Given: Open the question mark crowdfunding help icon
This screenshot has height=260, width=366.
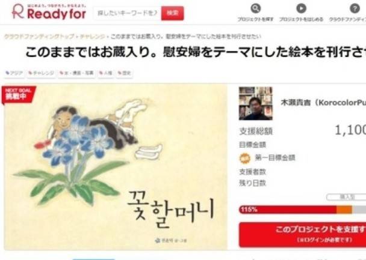Looking at the screenshot, I should [355, 8].
